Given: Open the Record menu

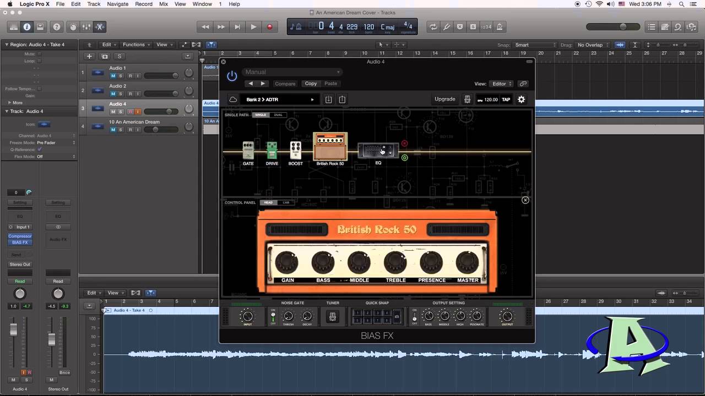Looking at the screenshot, I should [x=144, y=4].
